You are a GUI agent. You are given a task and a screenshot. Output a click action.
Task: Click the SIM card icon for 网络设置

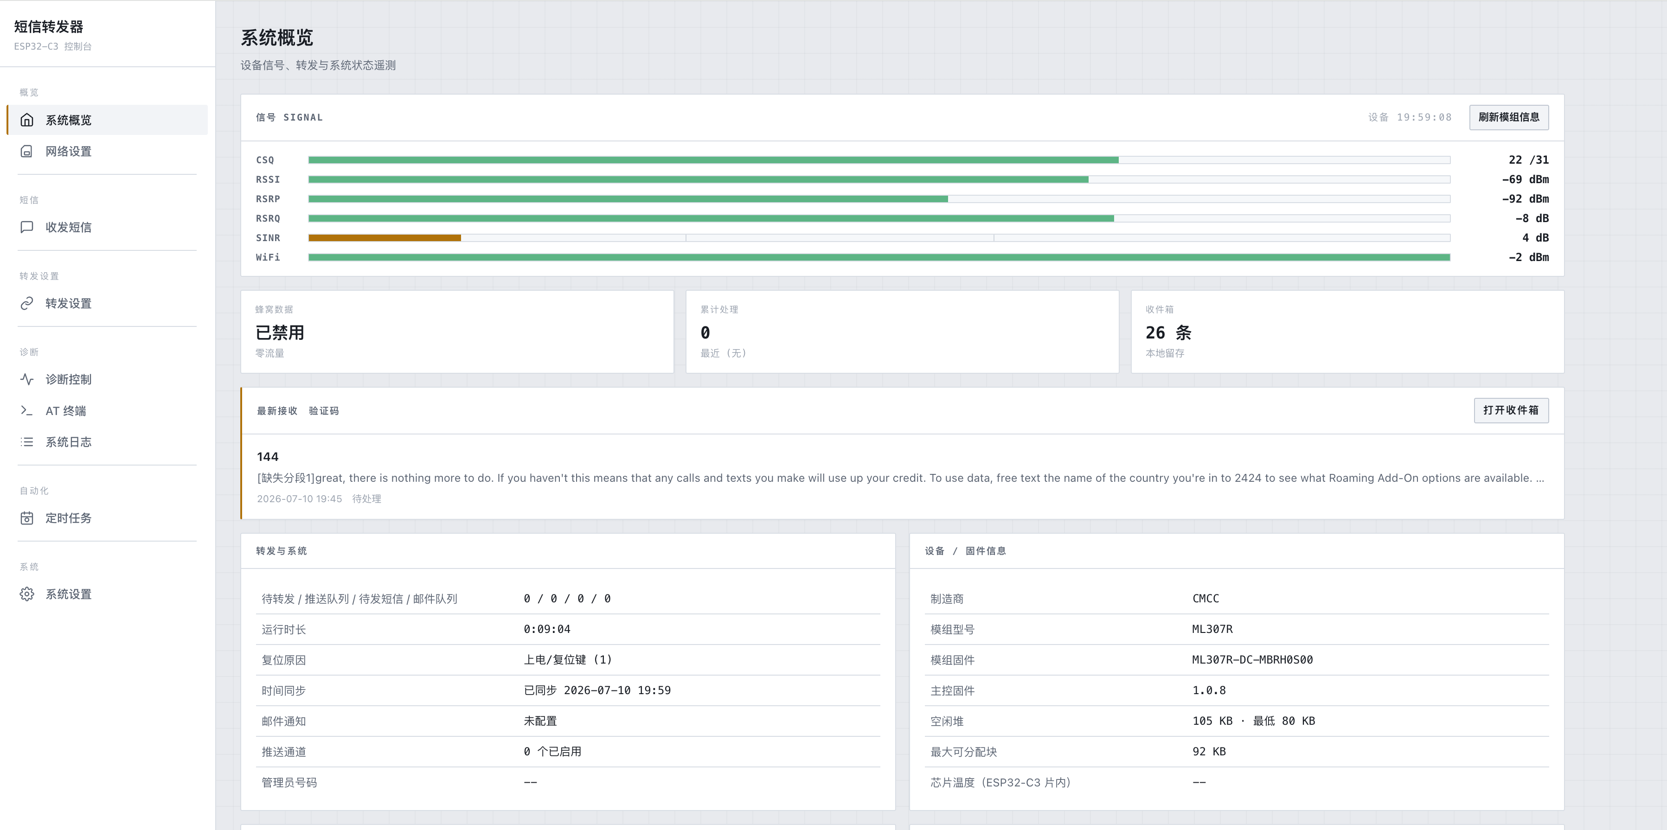[26, 151]
